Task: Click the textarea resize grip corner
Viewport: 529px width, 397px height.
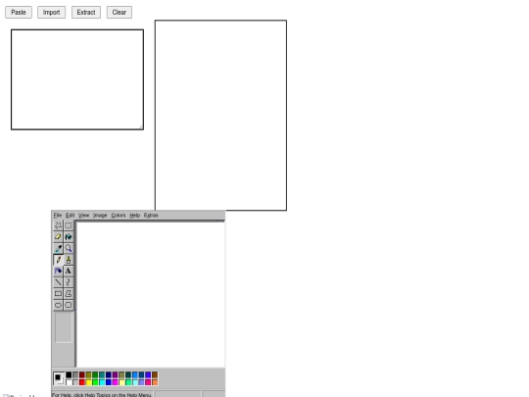Action: coord(141,126)
